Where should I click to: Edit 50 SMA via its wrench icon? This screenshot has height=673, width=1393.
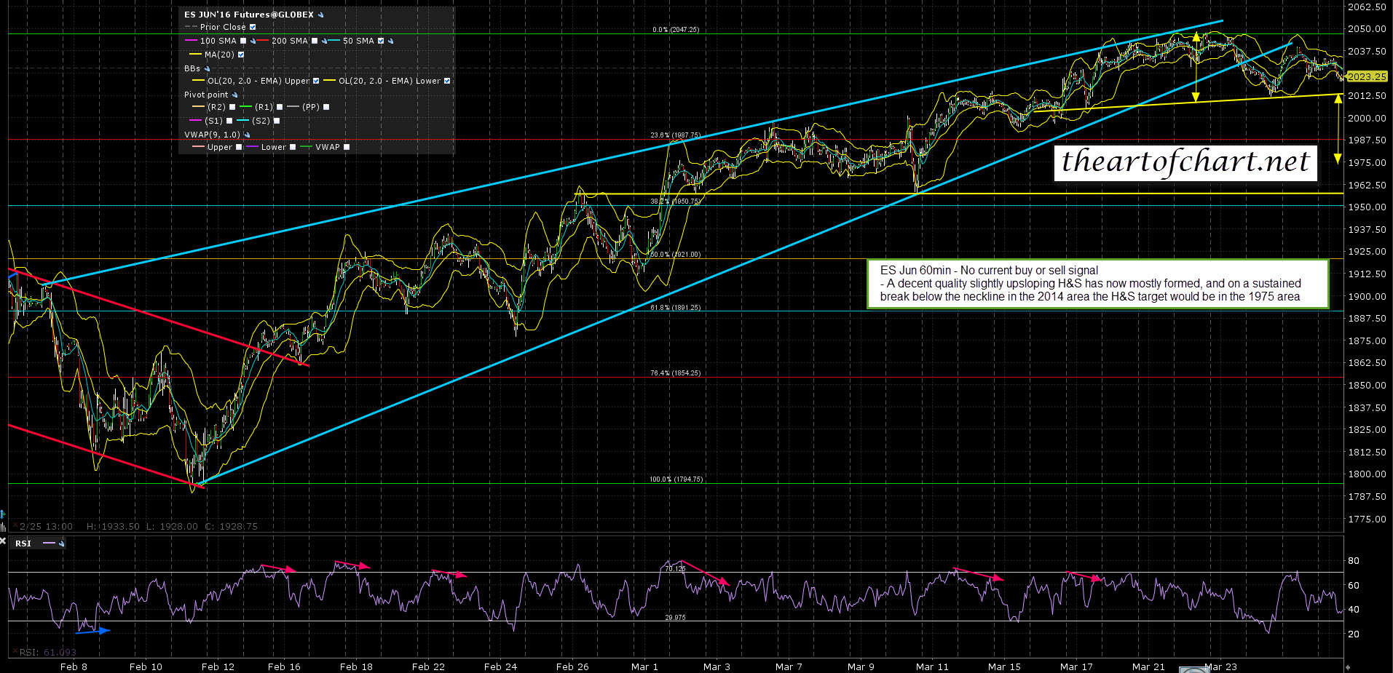coord(391,41)
